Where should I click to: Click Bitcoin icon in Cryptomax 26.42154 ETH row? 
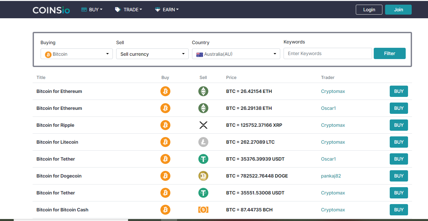[165, 91]
